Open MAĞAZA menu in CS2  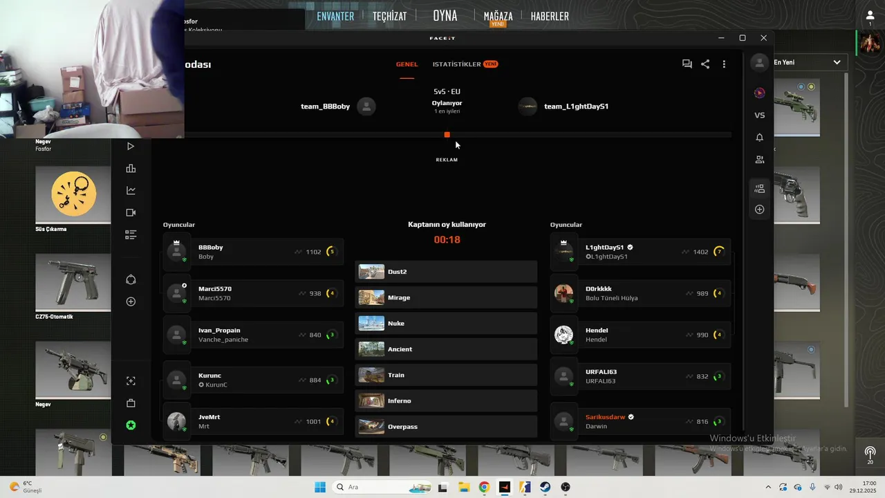click(498, 17)
